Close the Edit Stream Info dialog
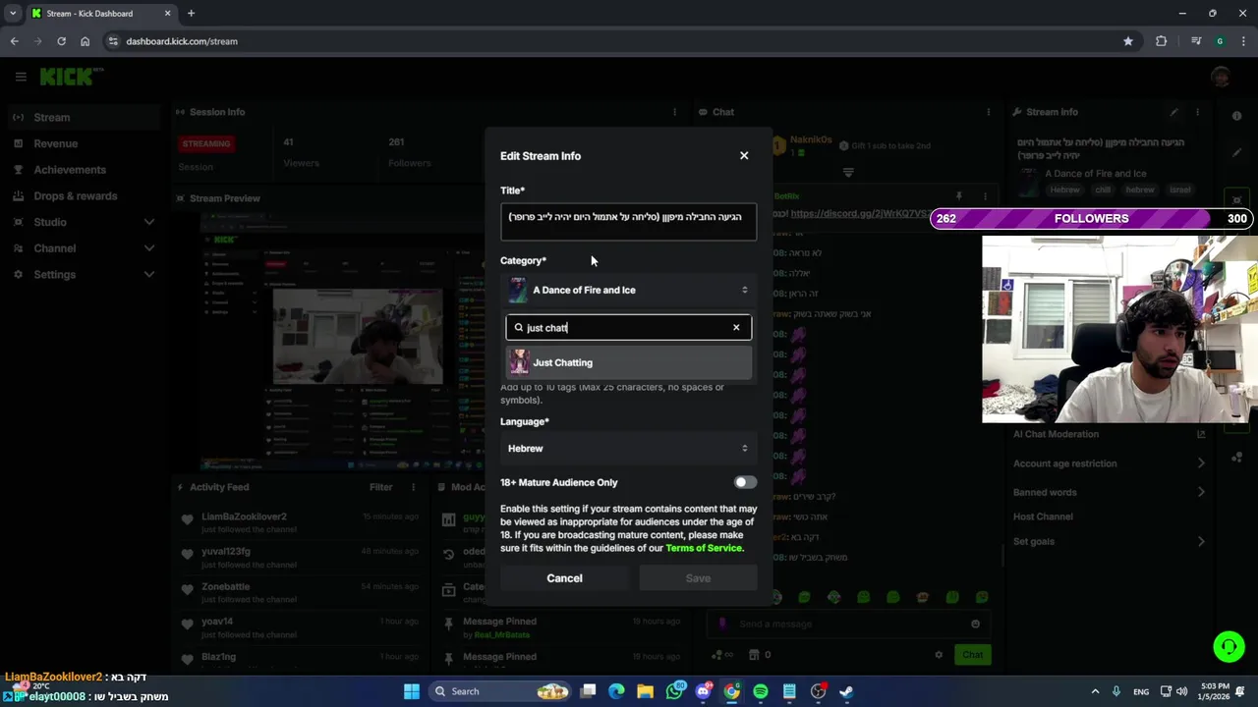This screenshot has width=1258, height=707. pos(744,155)
